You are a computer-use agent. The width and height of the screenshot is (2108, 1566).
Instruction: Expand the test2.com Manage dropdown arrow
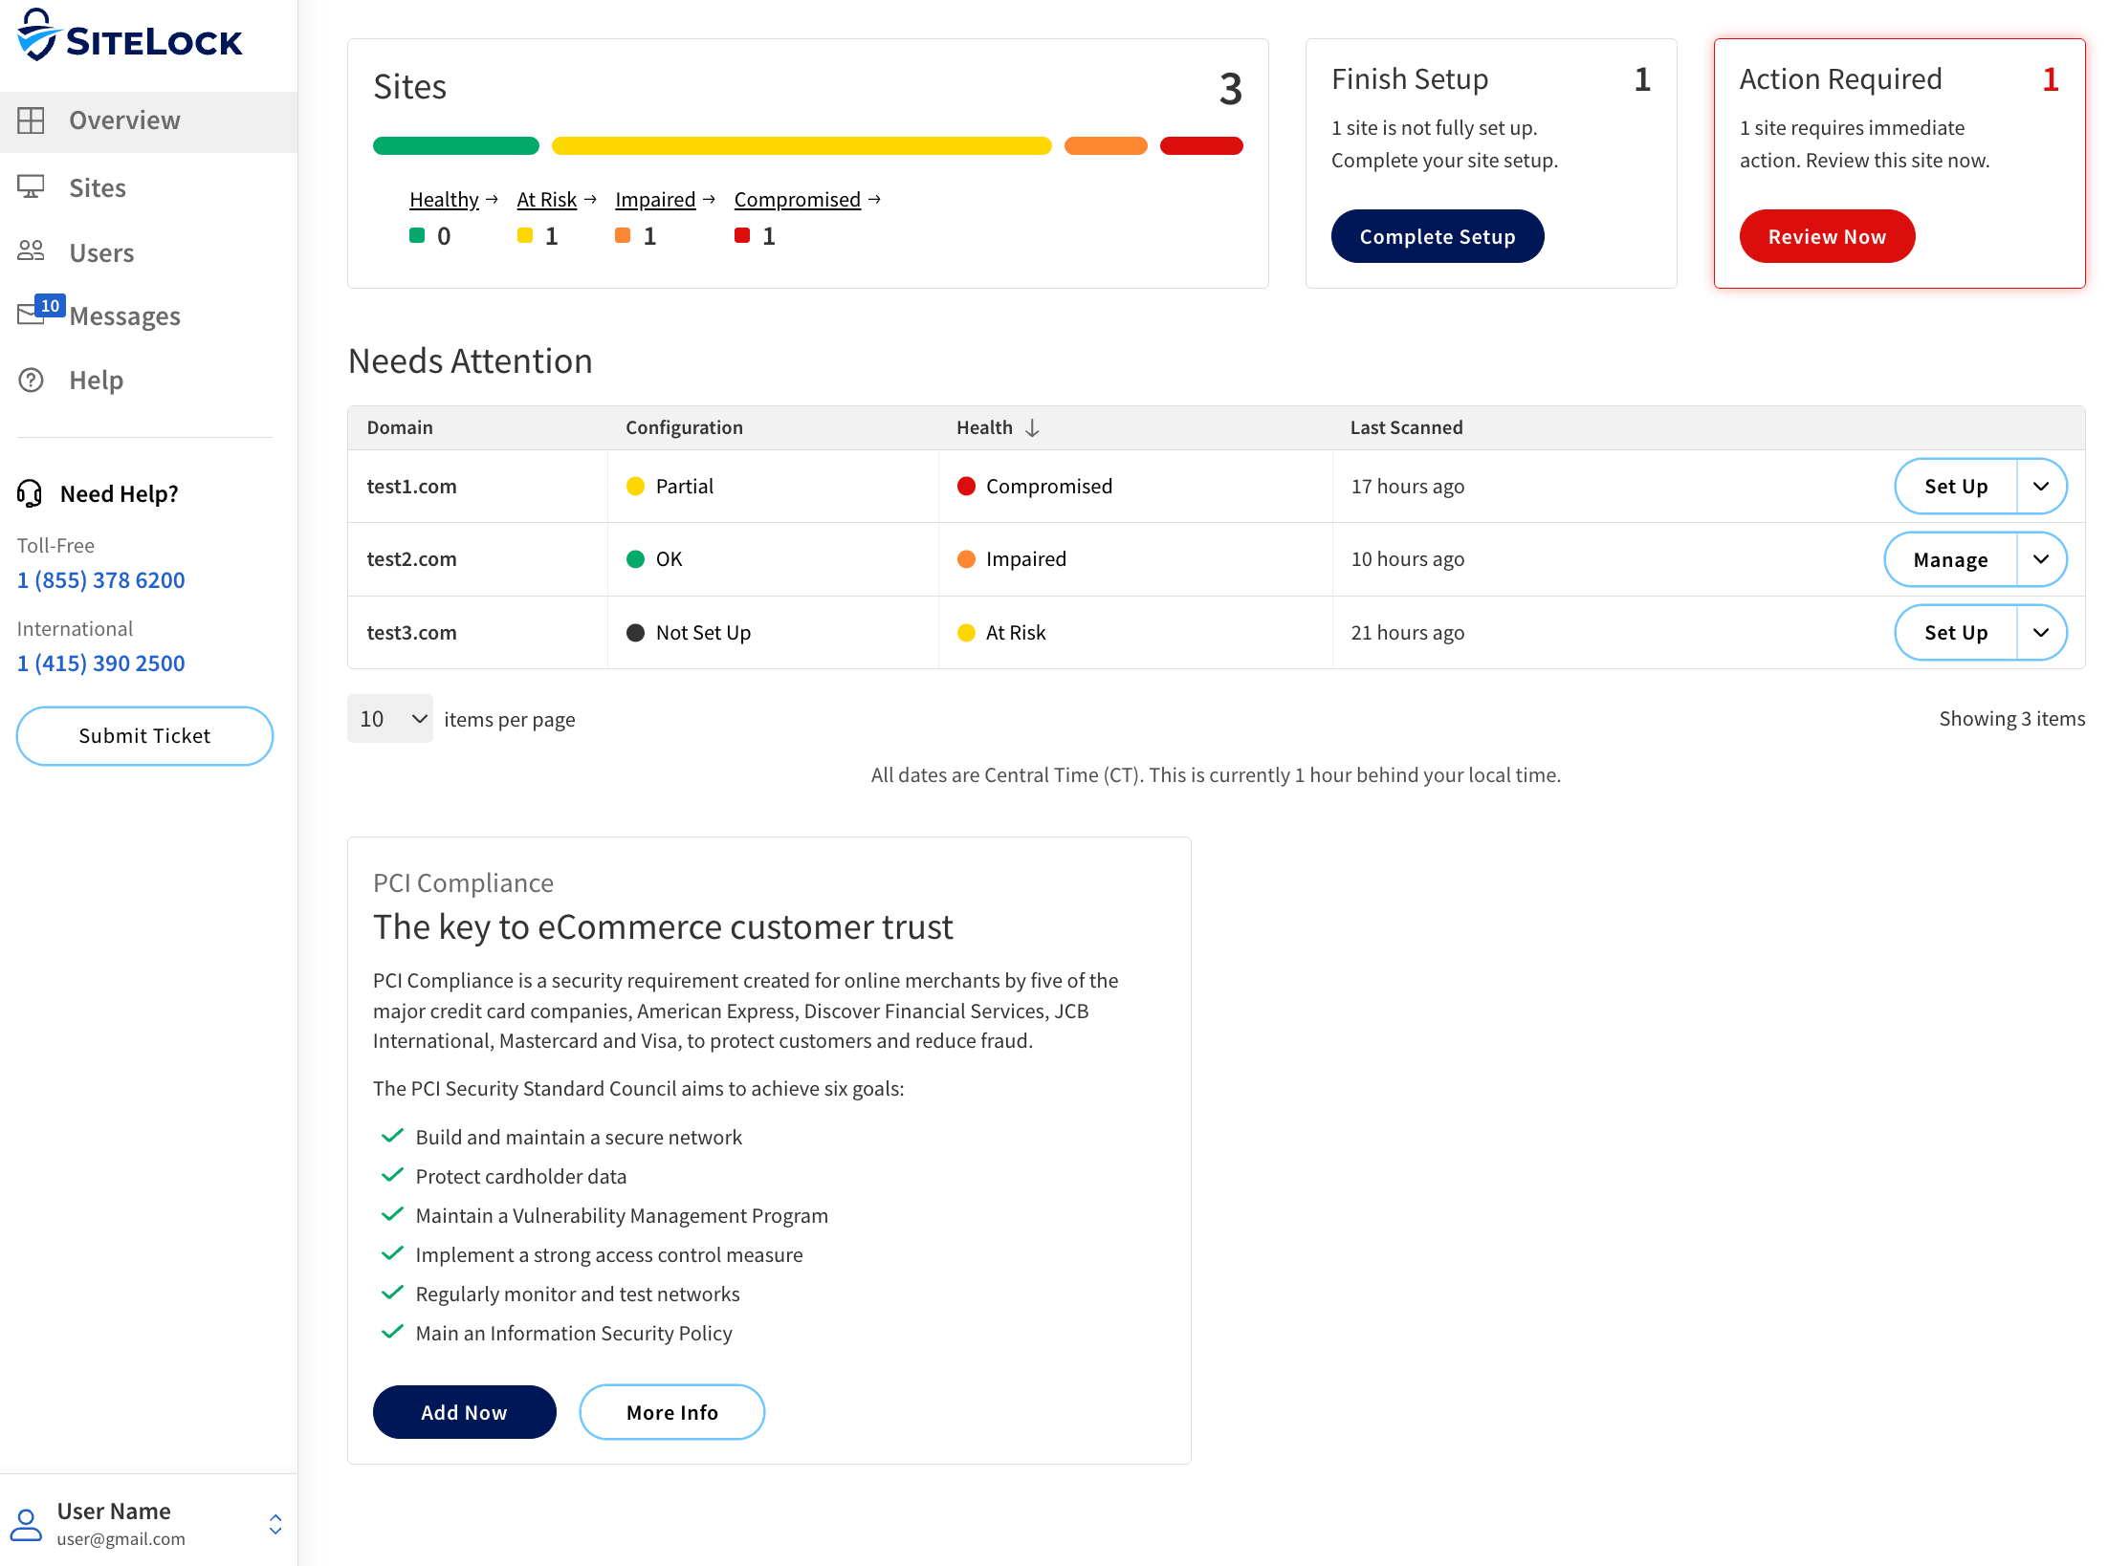point(2041,559)
